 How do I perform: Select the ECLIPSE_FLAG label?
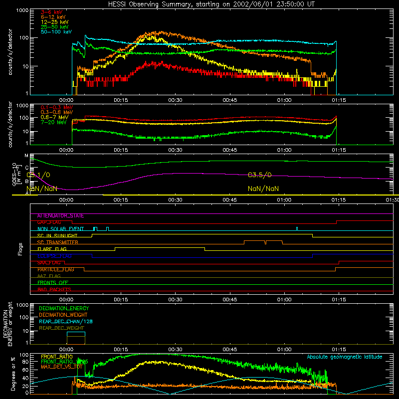(54, 256)
